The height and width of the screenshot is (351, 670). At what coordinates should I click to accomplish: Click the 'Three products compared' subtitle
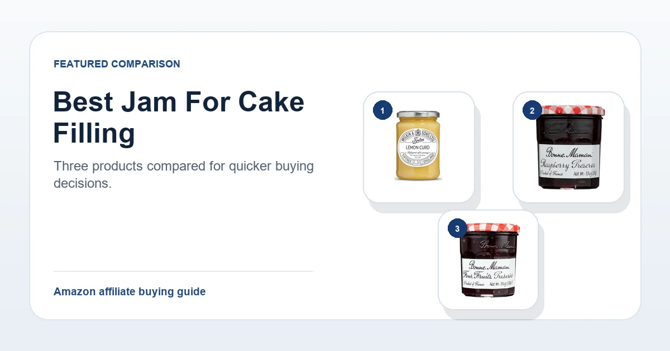(184, 174)
